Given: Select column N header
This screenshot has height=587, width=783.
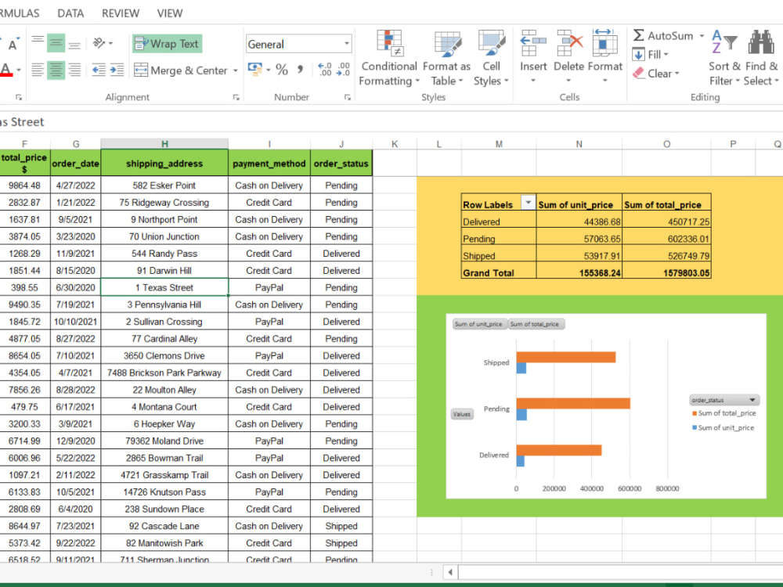Looking at the screenshot, I should pyautogui.click(x=579, y=144).
